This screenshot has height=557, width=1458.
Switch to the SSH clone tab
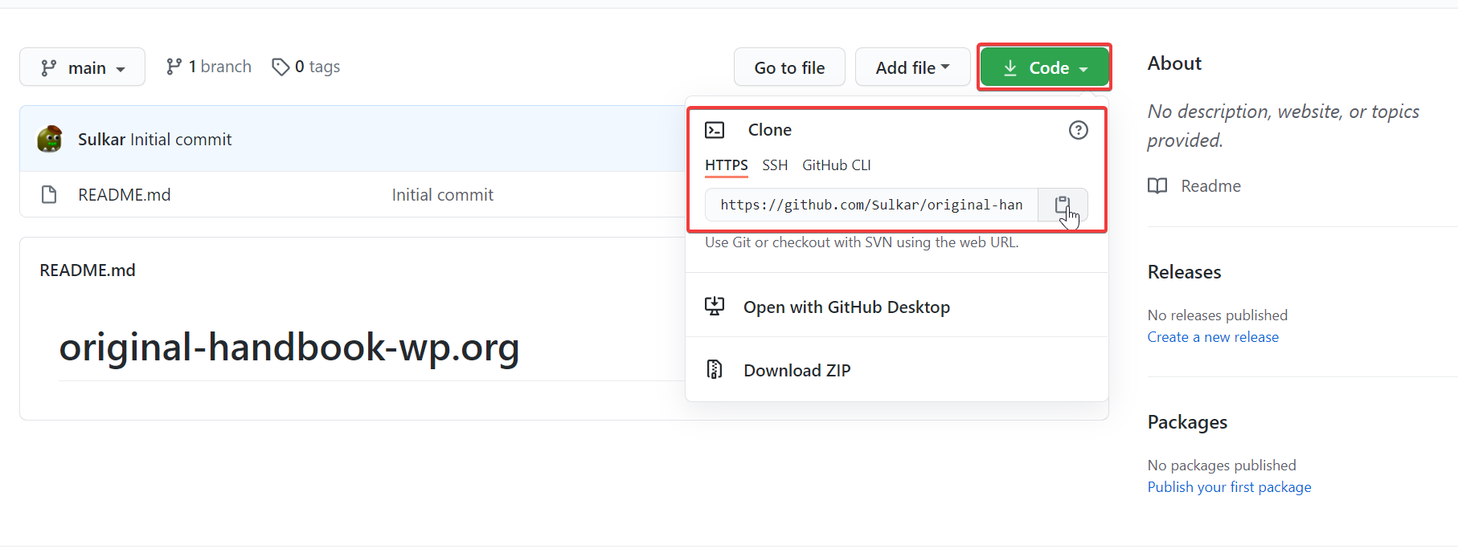pyautogui.click(x=775, y=165)
